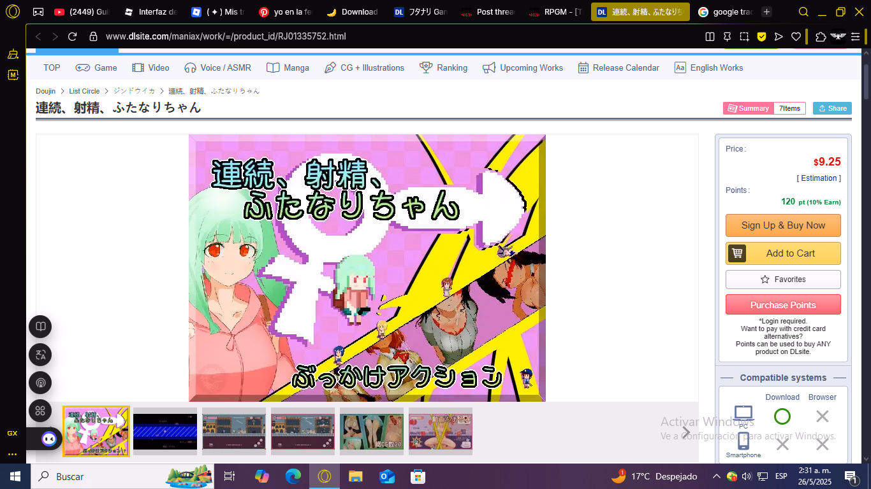Click the Add to Cart button

click(783, 253)
